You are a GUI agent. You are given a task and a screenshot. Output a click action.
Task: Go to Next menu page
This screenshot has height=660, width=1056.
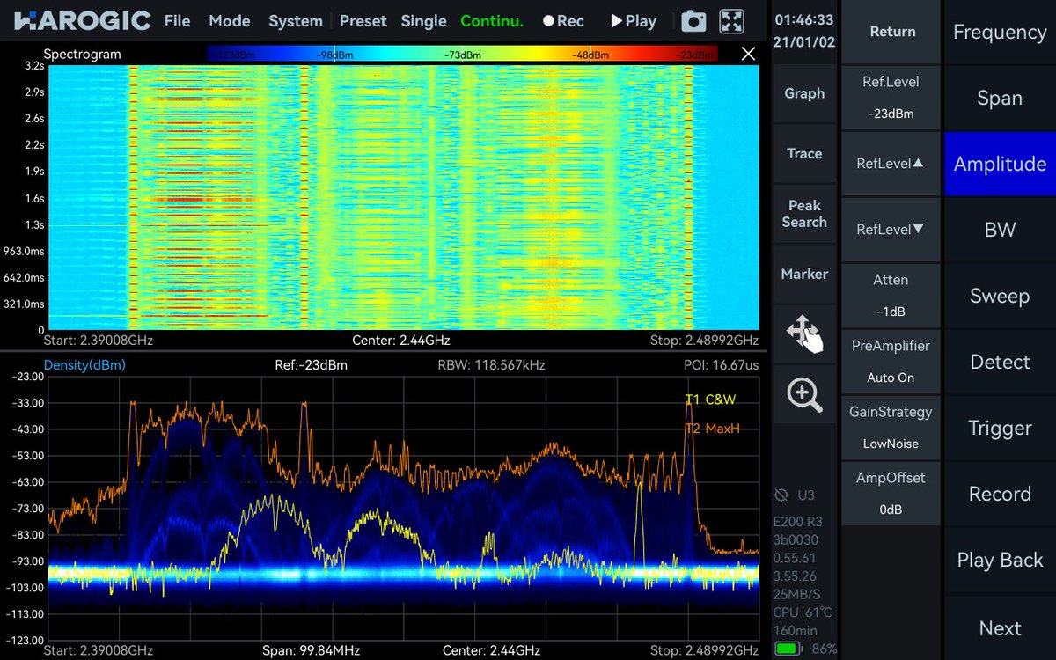(1000, 628)
